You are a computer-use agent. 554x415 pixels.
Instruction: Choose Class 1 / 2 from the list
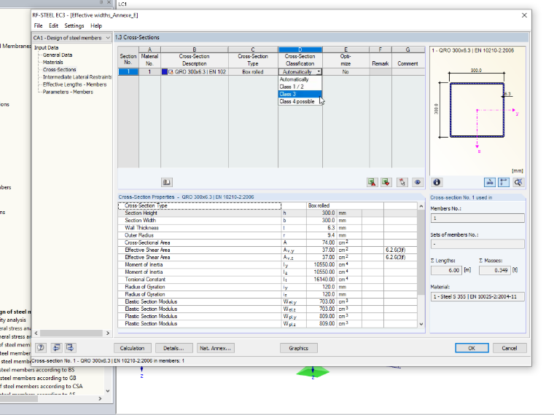pos(300,87)
